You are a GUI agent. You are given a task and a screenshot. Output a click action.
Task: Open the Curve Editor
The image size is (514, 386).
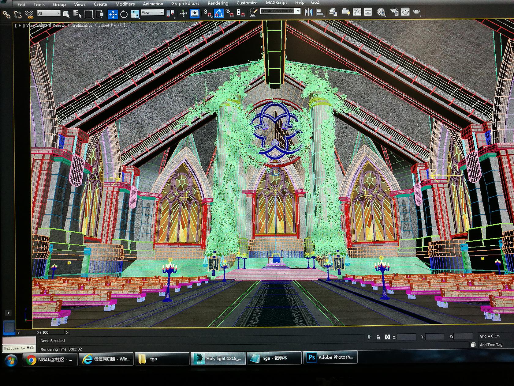[x=357, y=12]
